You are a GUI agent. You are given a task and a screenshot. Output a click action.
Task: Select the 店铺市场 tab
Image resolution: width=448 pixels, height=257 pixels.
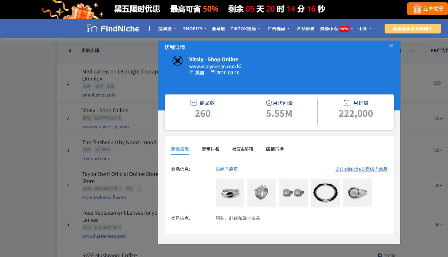[x=275, y=149]
